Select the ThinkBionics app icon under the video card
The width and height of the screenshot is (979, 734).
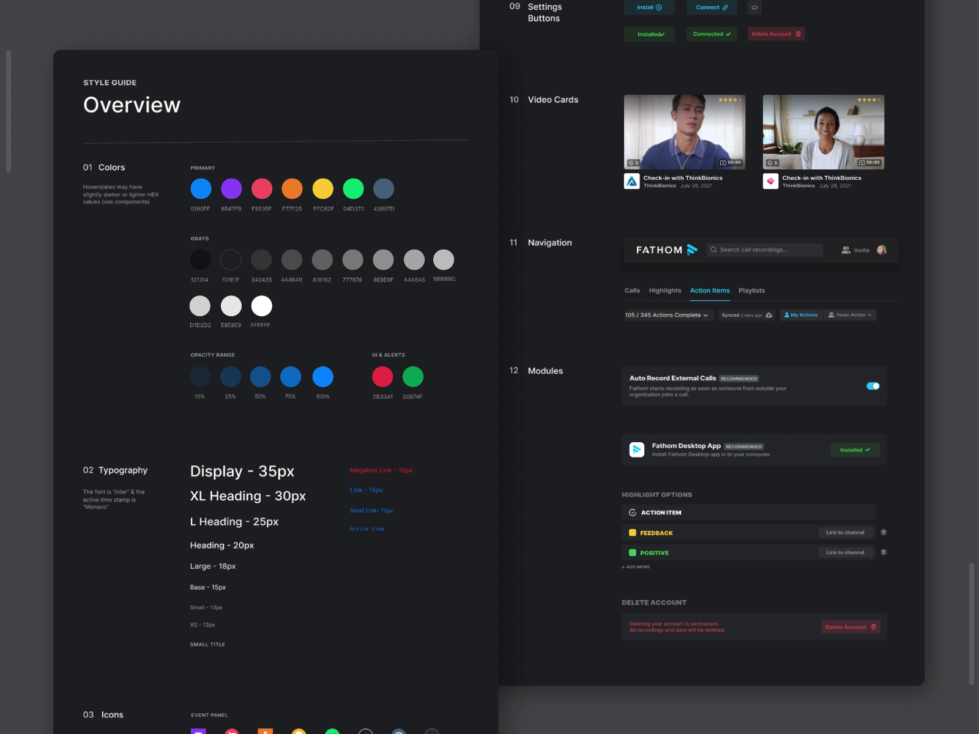(632, 180)
